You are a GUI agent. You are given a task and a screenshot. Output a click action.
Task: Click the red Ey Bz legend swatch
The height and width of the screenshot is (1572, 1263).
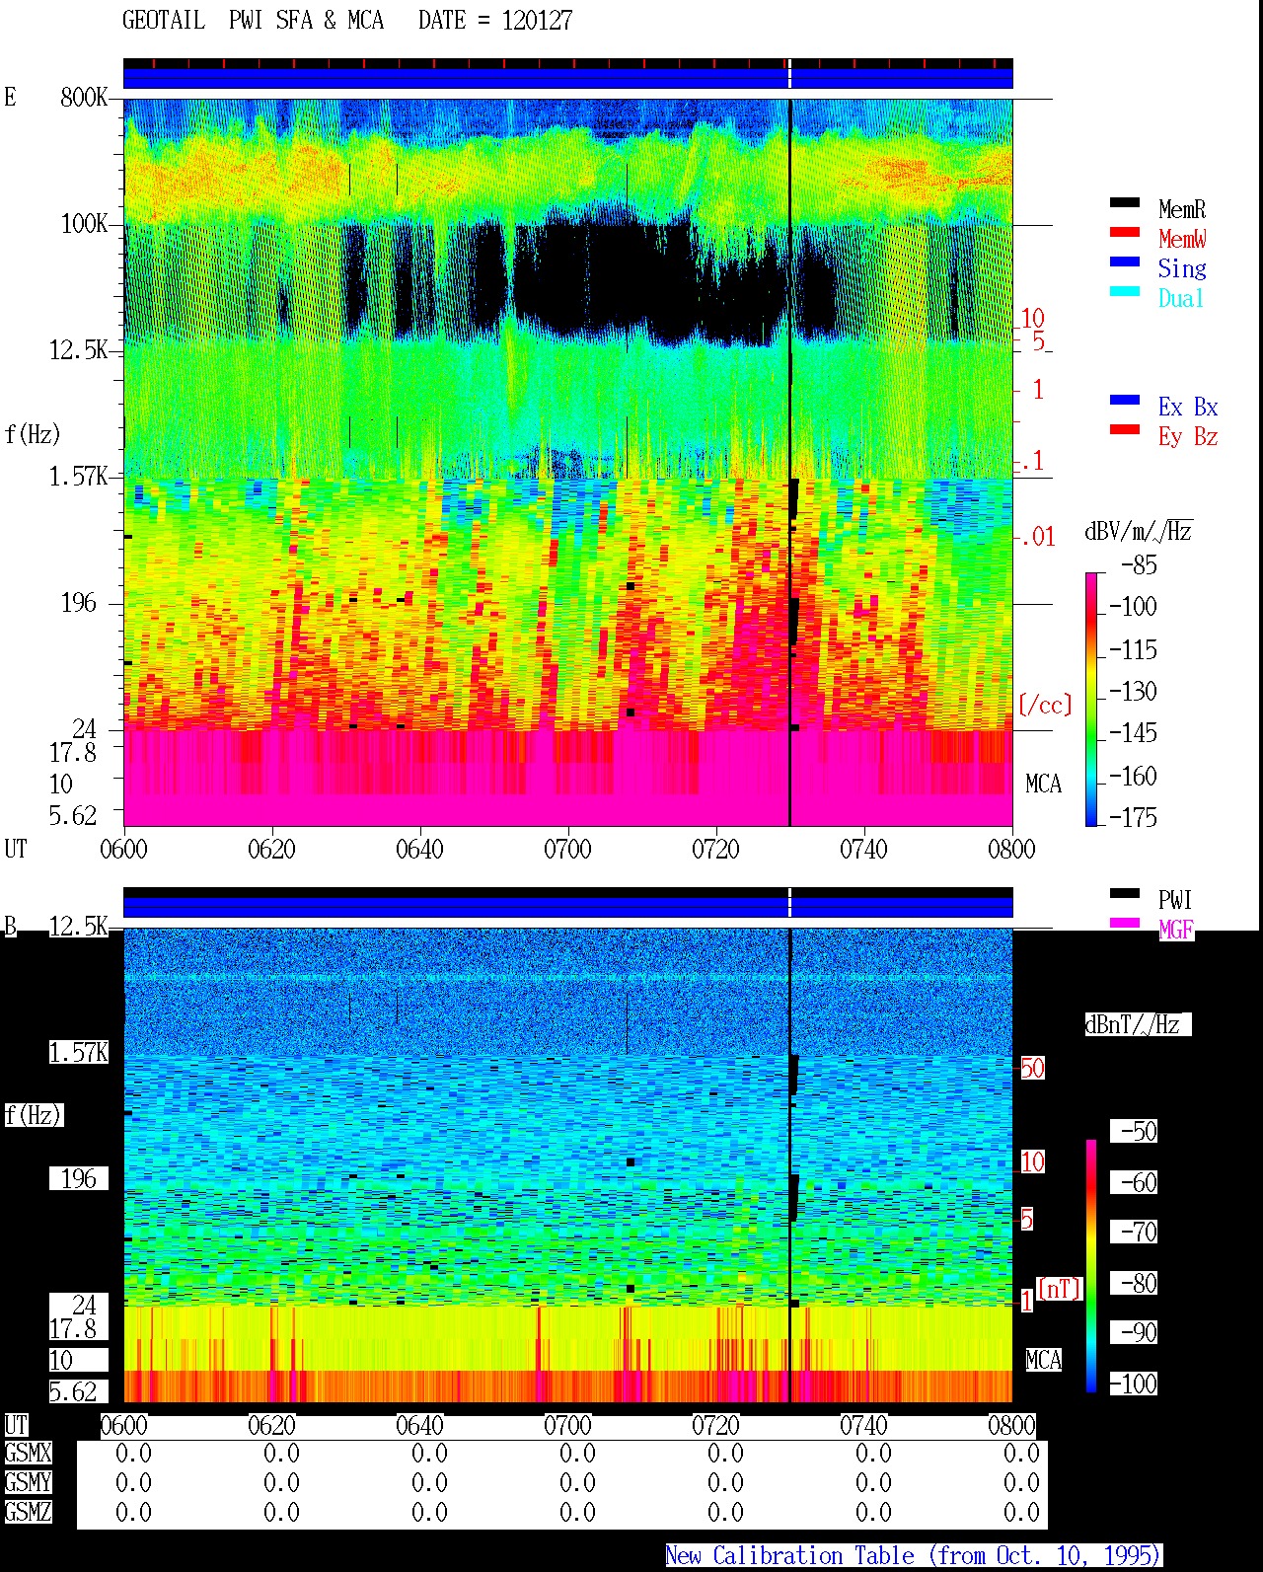pyautogui.click(x=1125, y=429)
